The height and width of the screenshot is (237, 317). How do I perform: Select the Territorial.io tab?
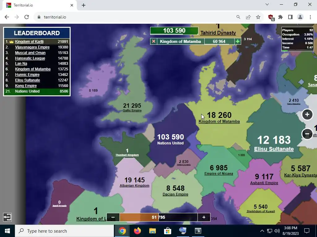(x=39, y=5)
